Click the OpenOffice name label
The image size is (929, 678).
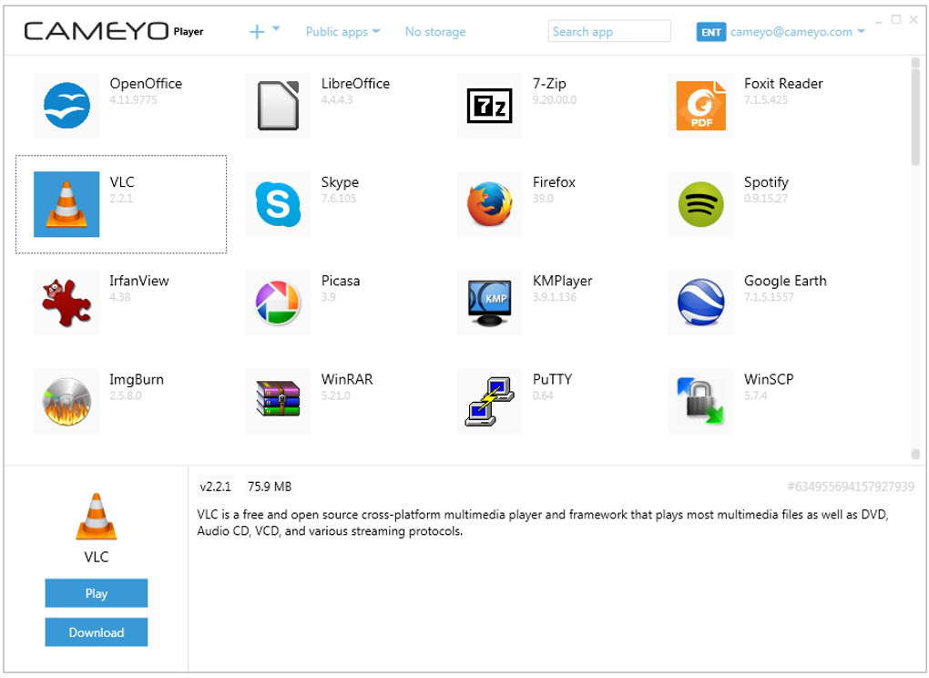pyautogui.click(x=146, y=84)
